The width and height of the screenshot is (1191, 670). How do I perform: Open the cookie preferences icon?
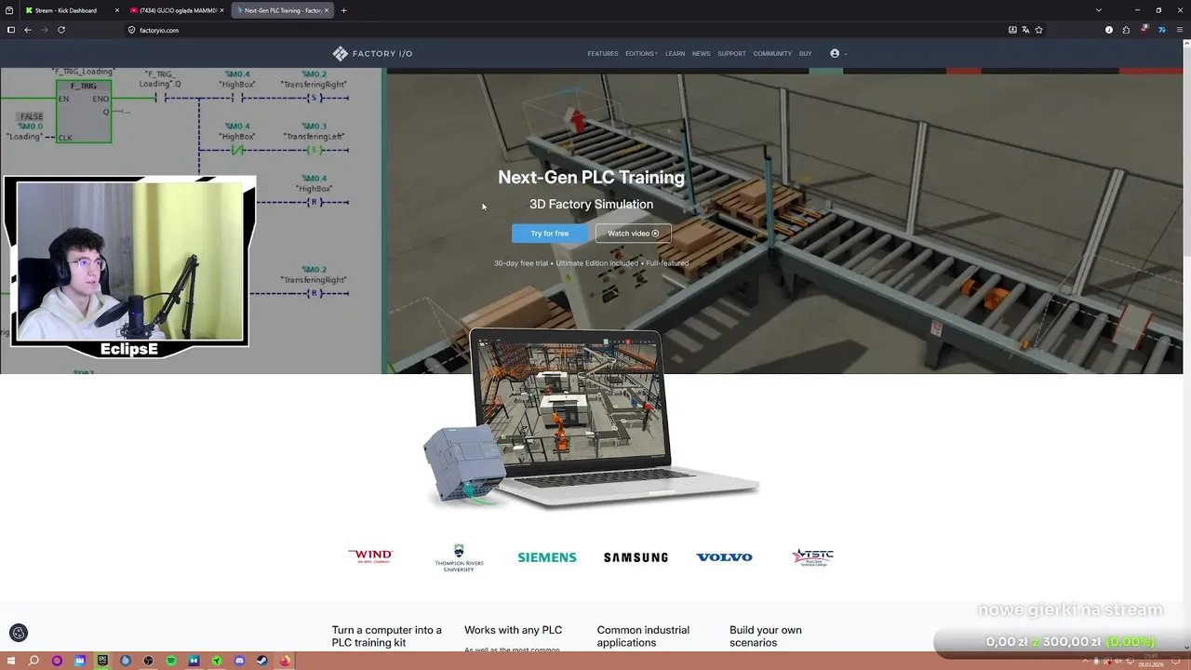[x=18, y=633]
